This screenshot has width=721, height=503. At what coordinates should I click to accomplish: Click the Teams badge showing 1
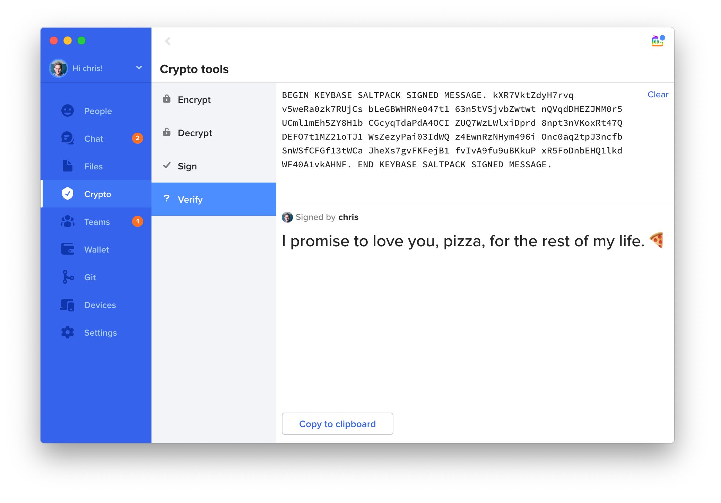pyautogui.click(x=138, y=221)
